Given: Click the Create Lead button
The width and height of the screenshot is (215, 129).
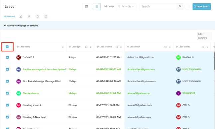Looking at the screenshot, I should click(202, 6).
